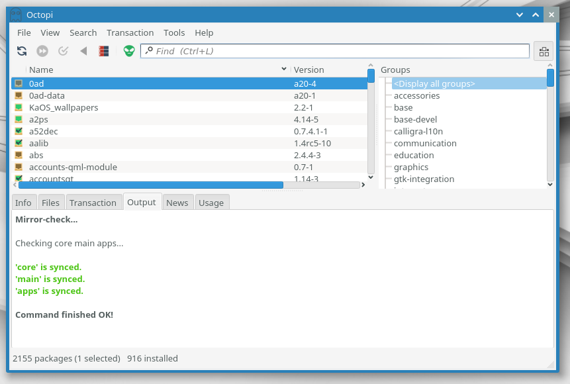Click the status icon of a2ps
The image size is (570, 384).
19,119
